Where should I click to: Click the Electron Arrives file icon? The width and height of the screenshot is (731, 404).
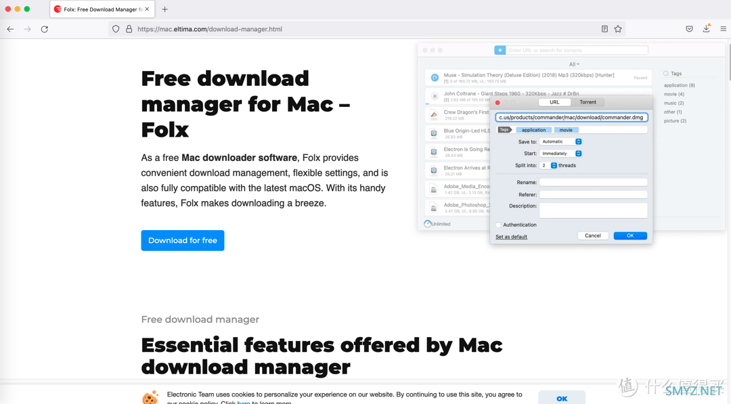click(434, 171)
